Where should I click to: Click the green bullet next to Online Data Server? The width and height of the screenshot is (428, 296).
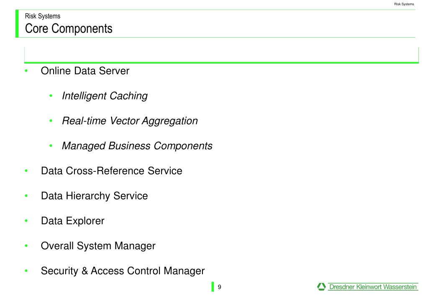[26, 71]
